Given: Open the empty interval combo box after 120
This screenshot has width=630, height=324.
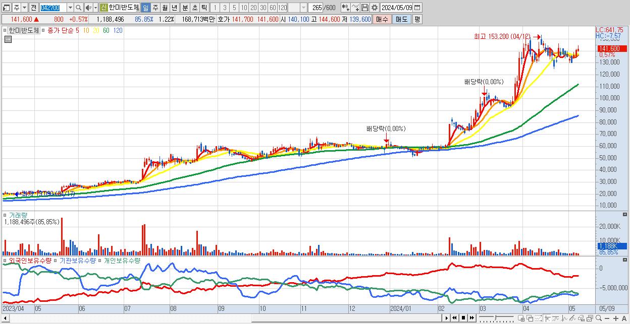Looking at the screenshot, I should (297, 8).
